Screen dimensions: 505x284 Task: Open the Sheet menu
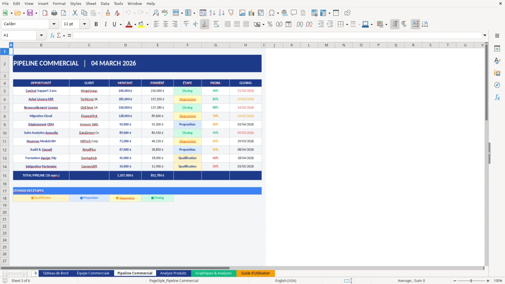point(91,3)
